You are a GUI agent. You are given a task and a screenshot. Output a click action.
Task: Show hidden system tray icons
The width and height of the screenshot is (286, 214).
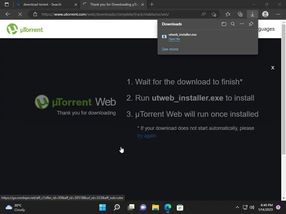[x=237, y=207]
